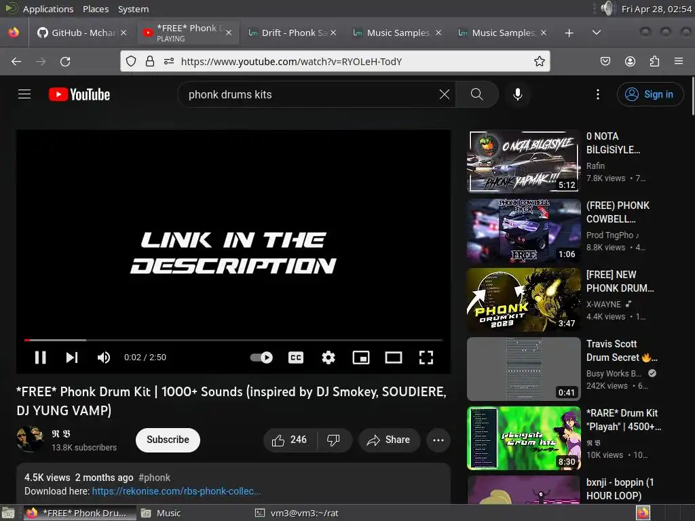Pause the video playback
This screenshot has width=695, height=521.
coord(40,358)
